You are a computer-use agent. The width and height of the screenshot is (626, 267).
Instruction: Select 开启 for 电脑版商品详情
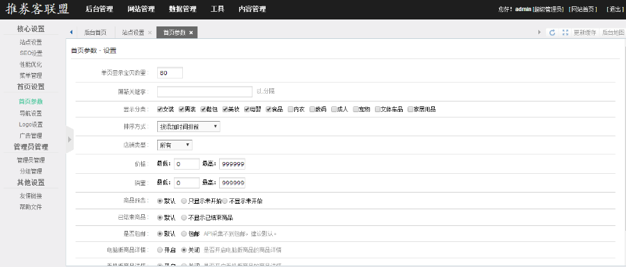point(160,250)
